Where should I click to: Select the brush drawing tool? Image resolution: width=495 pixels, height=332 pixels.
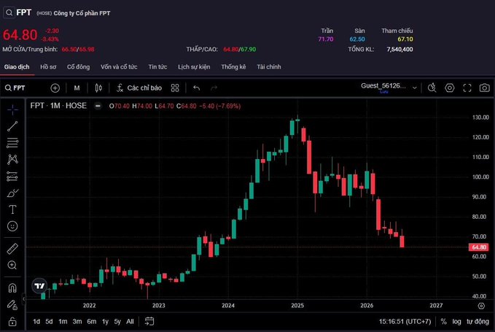[x=12, y=193]
